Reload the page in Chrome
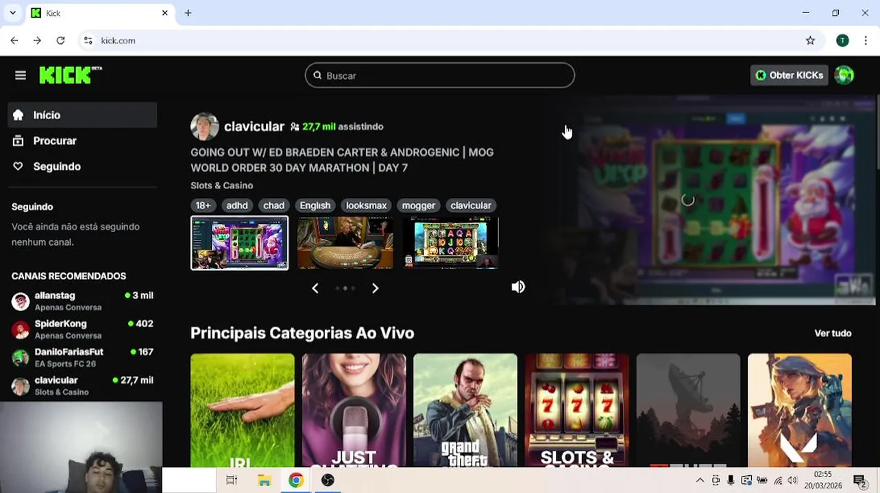The height and width of the screenshot is (493, 880). coord(60,40)
